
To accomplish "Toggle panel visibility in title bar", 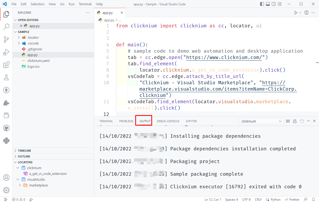I will pos(268,4).
